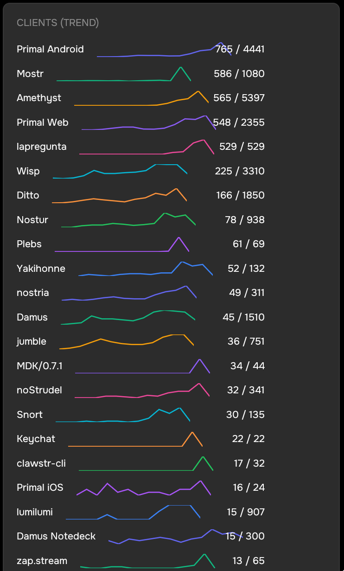Open the Amethyst client entry
344x571 pixels.
click(39, 98)
